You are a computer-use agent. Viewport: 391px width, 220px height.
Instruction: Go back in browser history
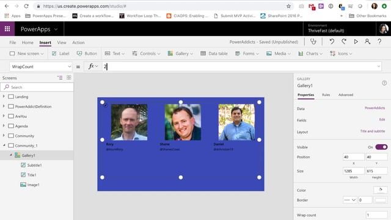pos(7,6)
